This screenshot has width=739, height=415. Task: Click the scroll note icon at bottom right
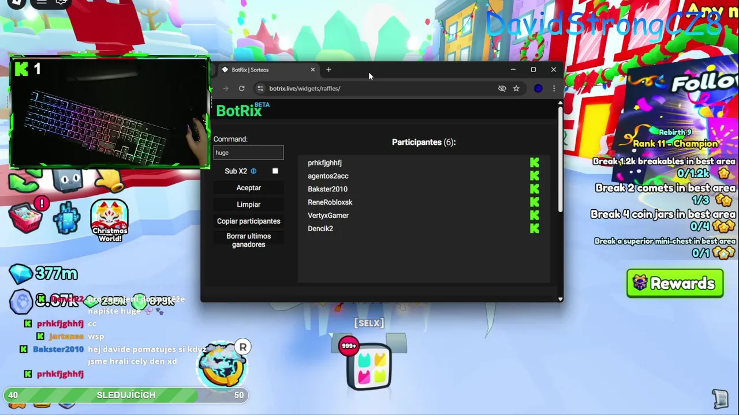coord(719,398)
